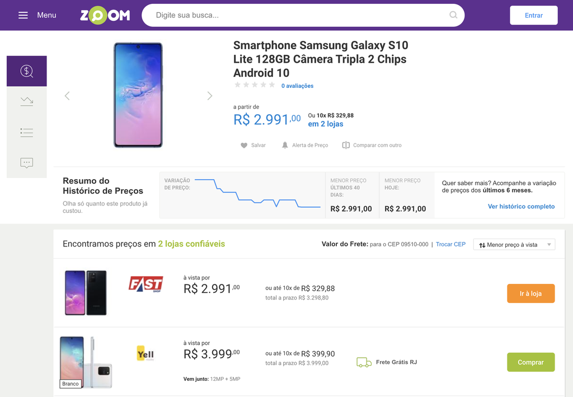Viewport: 573px width, 397px height.
Task: Open the specifications list sidebar icon
Action: click(x=27, y=132)
